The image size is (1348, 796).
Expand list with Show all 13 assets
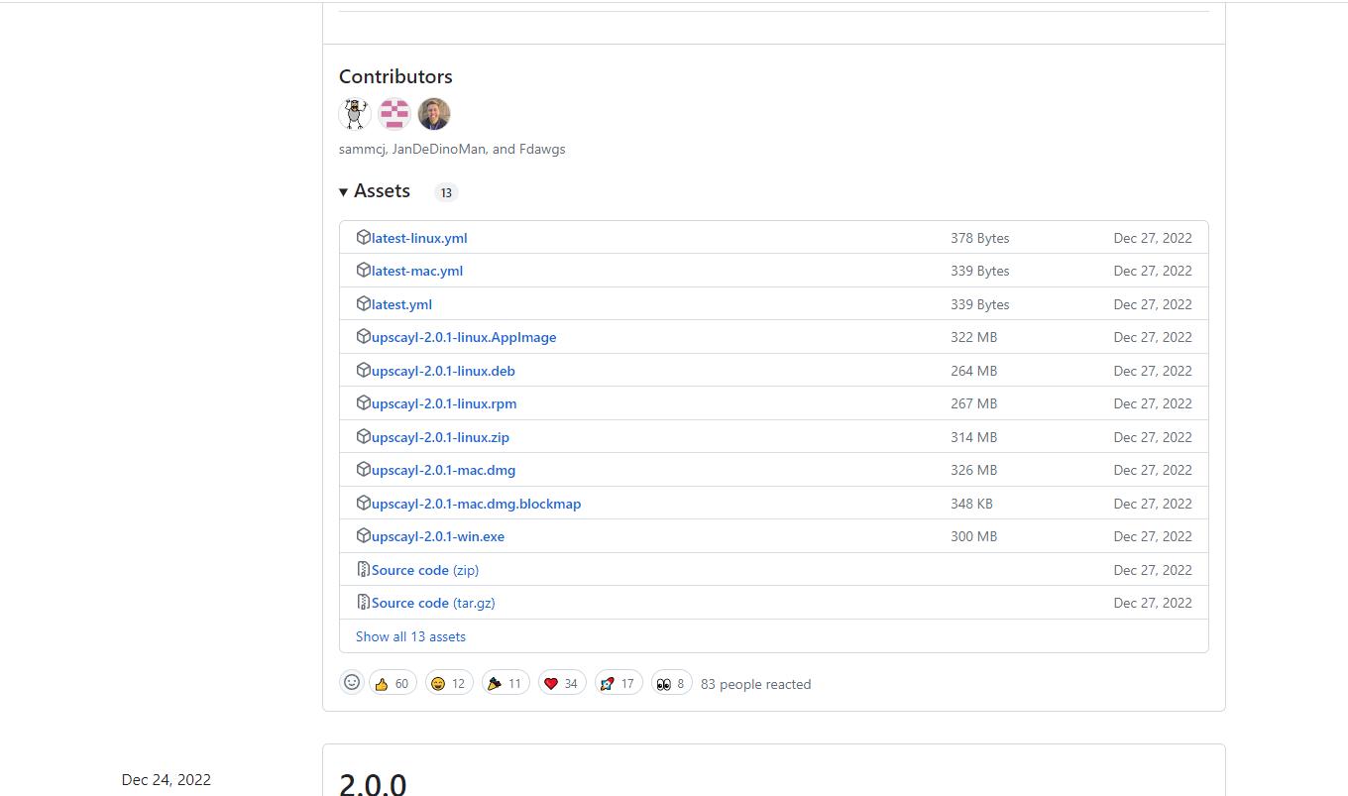click(410, 636)
